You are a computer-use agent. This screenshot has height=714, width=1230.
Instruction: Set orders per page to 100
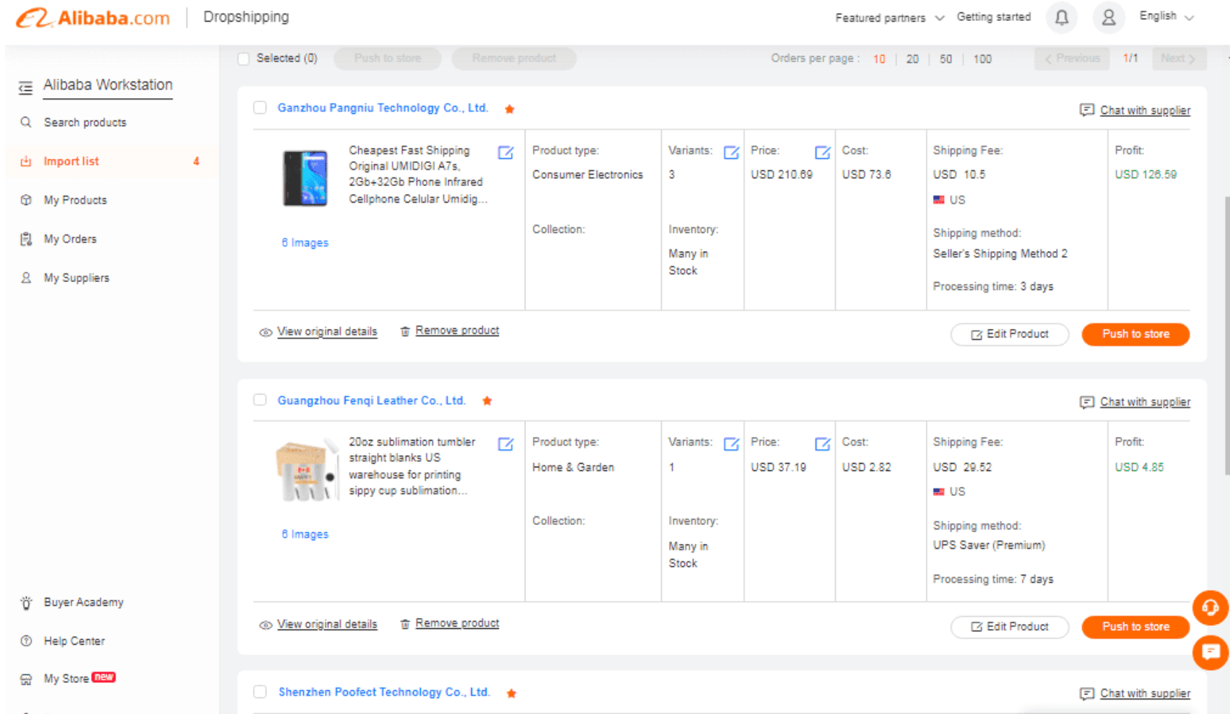pos(982,59)
